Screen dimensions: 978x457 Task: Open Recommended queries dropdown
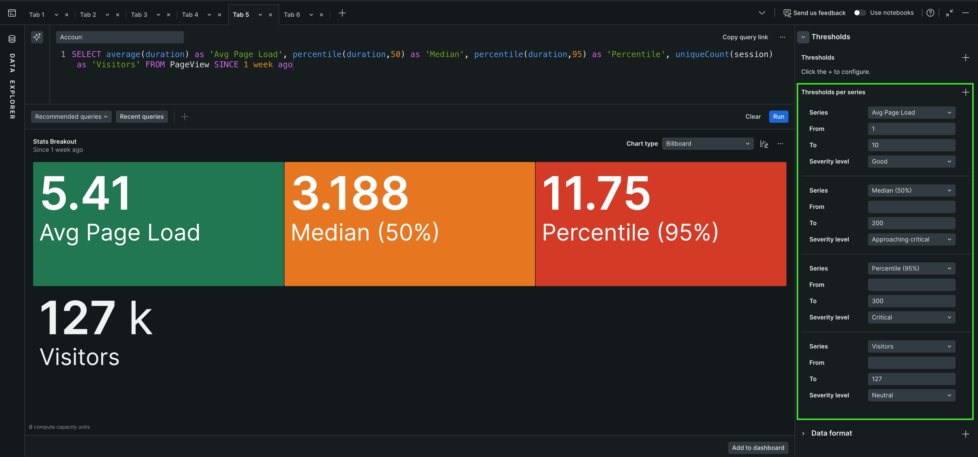(x=71, y=117)
